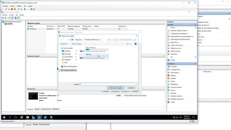Screen dimensions: 231x130
Task: Click Apagar action for ServerCore
Action: [173, 75]
